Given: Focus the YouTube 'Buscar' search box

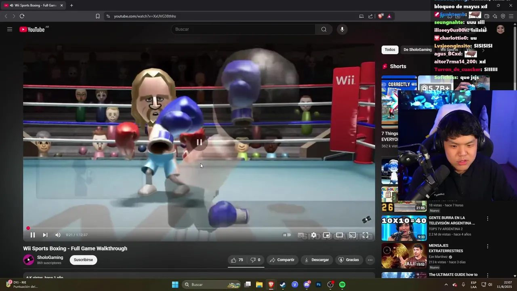Looking at the screenshot, I should pyautogui.click(x=244, y=29).
